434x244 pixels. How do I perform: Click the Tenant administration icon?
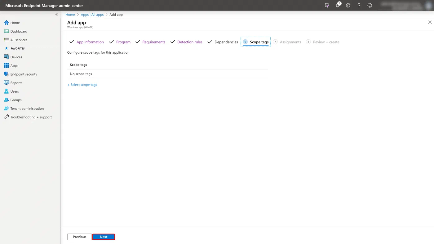click(6, 109)
